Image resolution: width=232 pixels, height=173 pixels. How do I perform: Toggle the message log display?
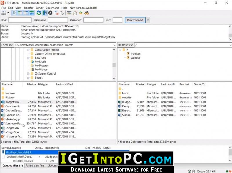click(x=14, y=13)
